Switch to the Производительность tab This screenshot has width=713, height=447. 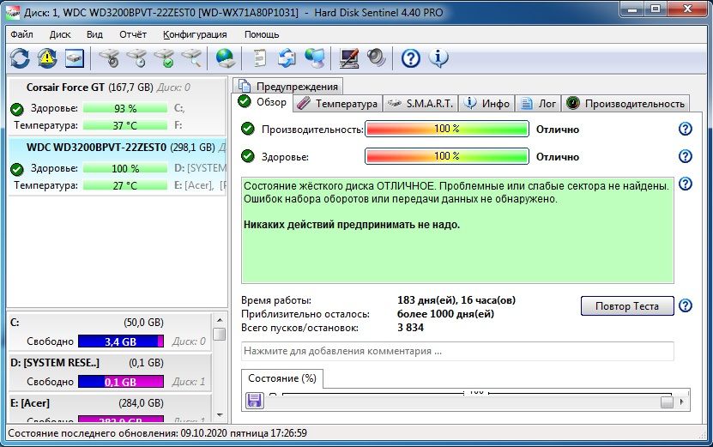point(625,104)
